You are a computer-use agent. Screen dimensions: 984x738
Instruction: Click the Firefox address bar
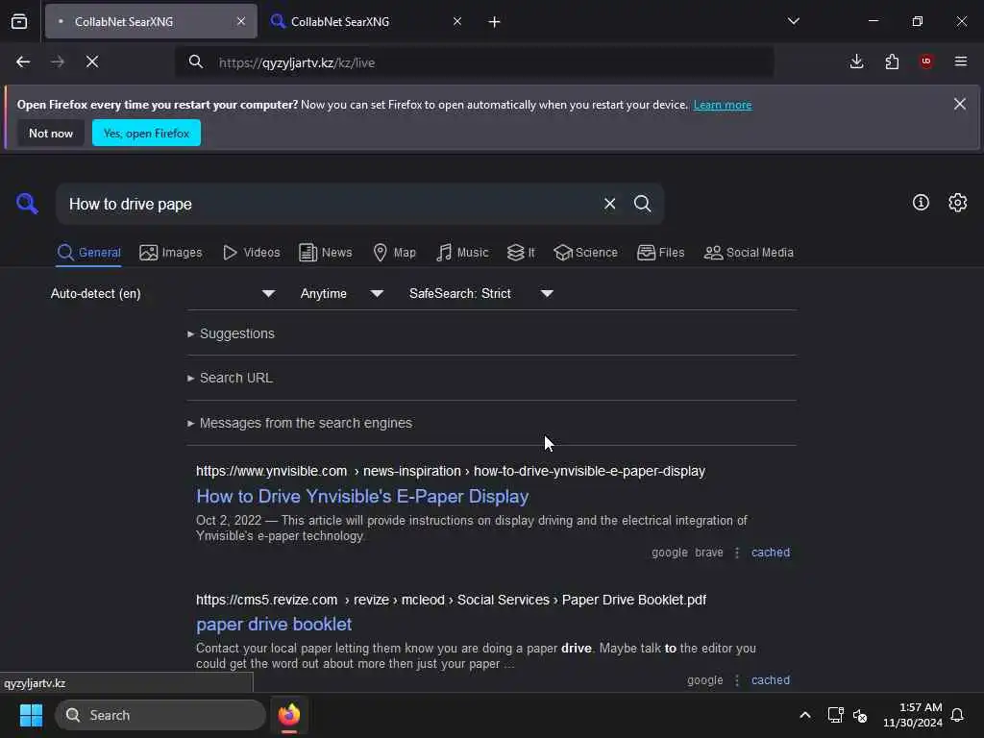[x=475, y=62]
